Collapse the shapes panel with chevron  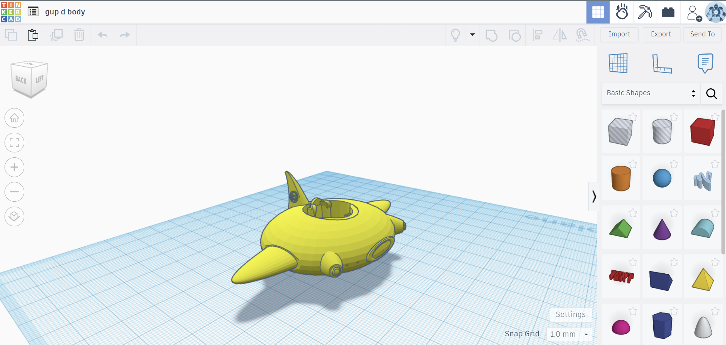594,196
